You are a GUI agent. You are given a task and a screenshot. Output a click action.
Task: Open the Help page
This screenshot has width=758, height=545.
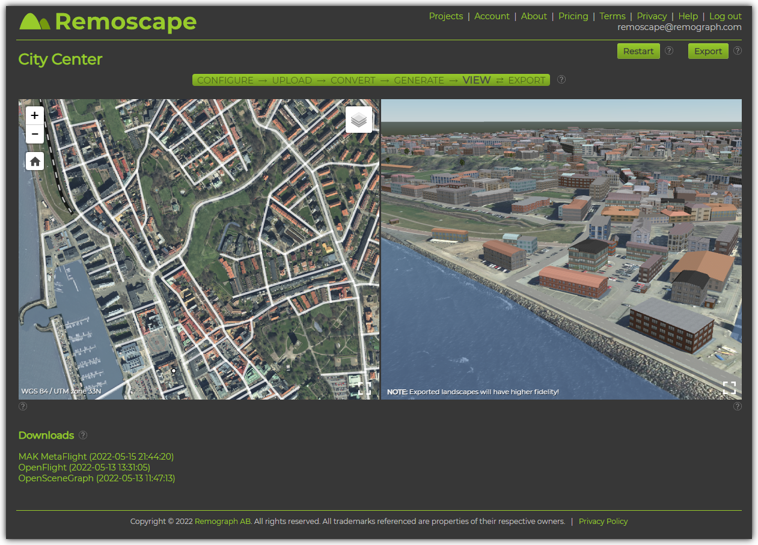pyautogui.click(x=688, y=16)
